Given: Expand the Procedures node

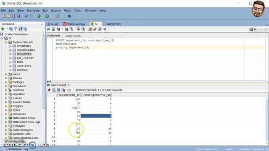Looking at the screenshot, I should [x=6, y=86].
